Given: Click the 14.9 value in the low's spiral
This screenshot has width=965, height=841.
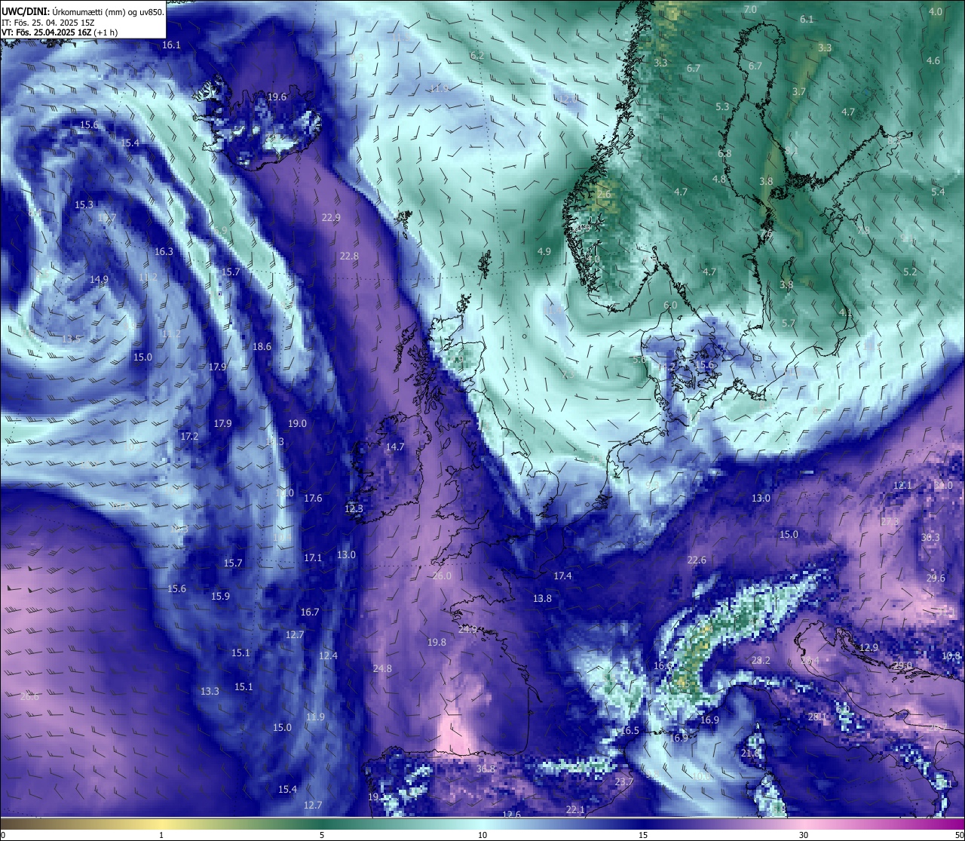Looking at the screenshot, I should pos(99,279).
